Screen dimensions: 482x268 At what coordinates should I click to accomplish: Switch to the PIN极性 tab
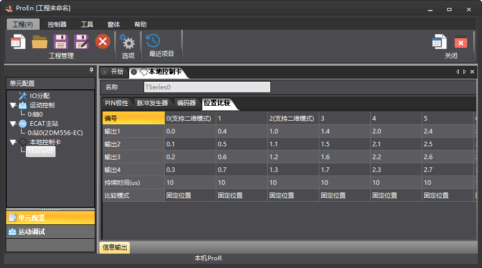pos(117,103)
